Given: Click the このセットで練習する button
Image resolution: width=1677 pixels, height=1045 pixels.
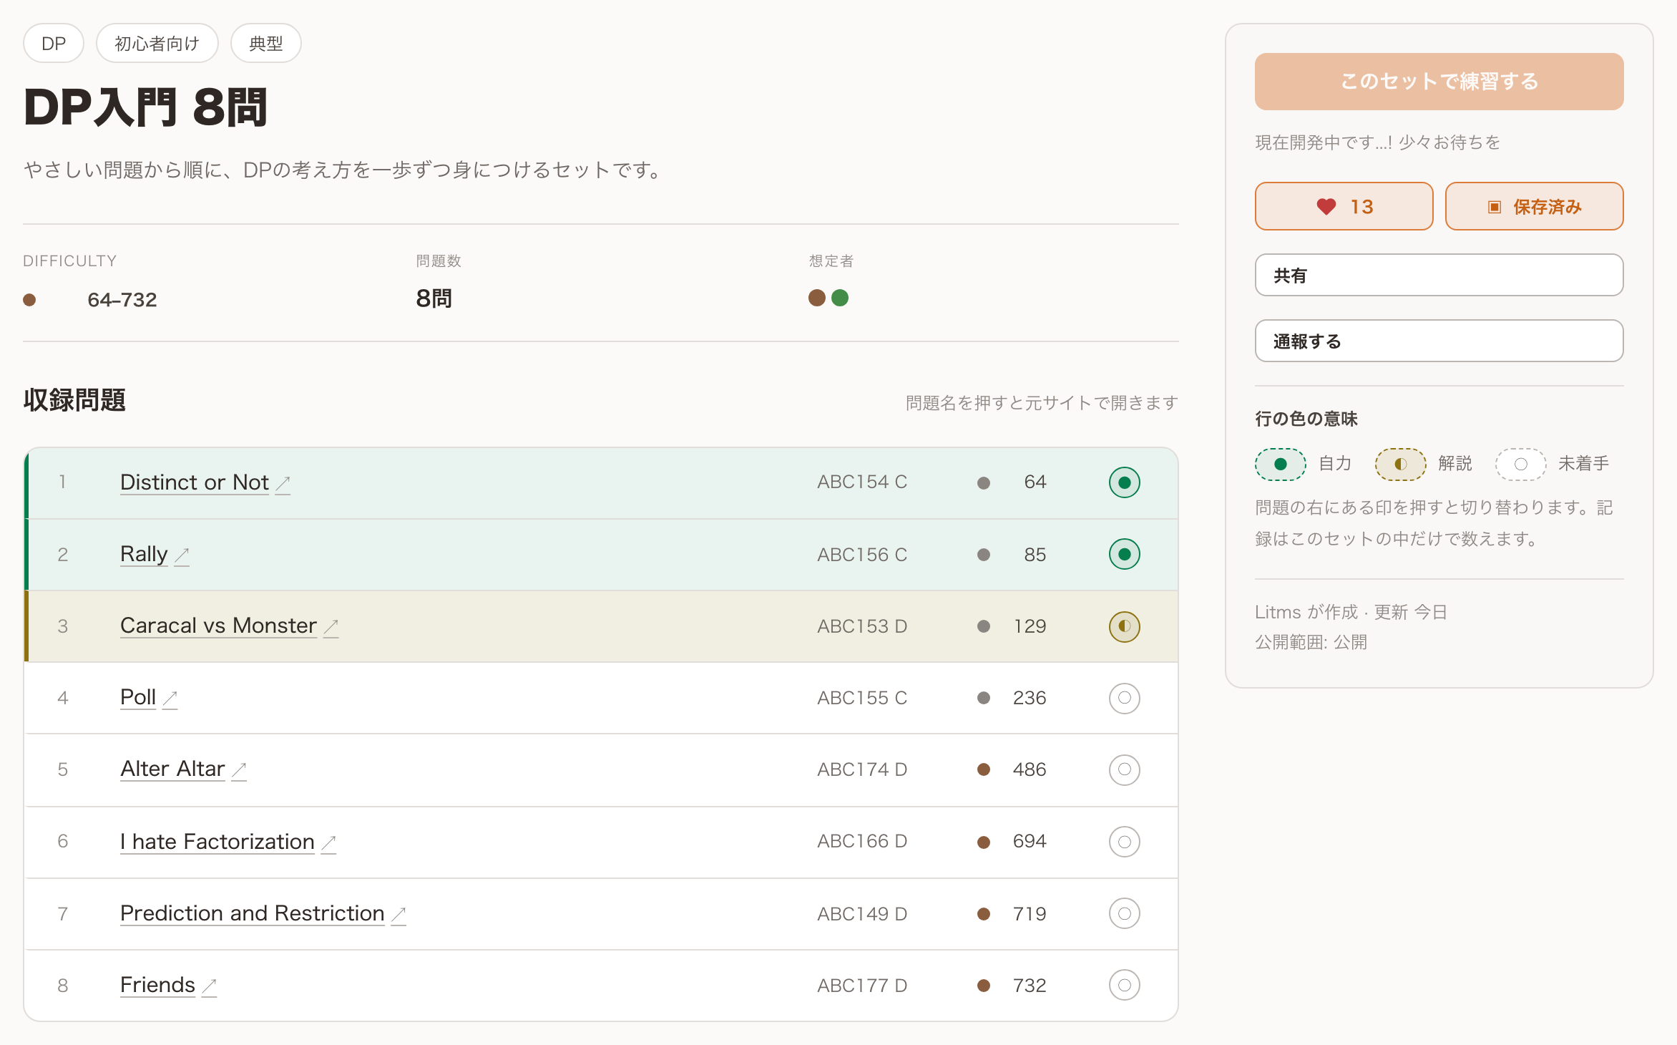Looking at the screenshot, I should click(x=1439, y=82).
